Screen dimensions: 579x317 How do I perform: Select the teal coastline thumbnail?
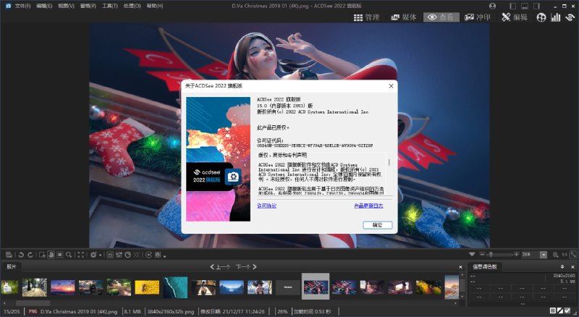coord(175,287)
